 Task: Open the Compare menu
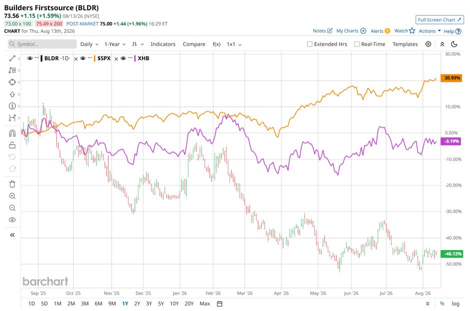pos(194,44)
